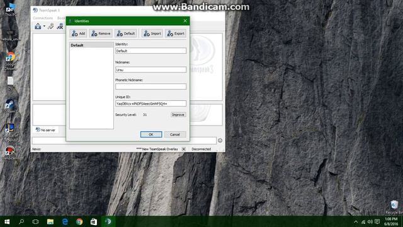Open Action Center notifications
403x227 pixels.
coord(377,221)
